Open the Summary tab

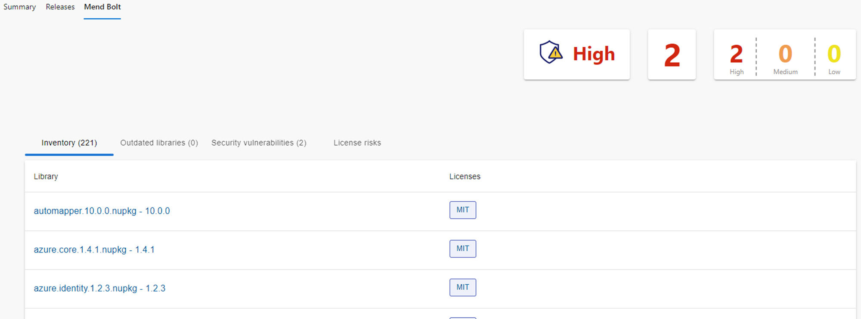click(x=19, y=7)
